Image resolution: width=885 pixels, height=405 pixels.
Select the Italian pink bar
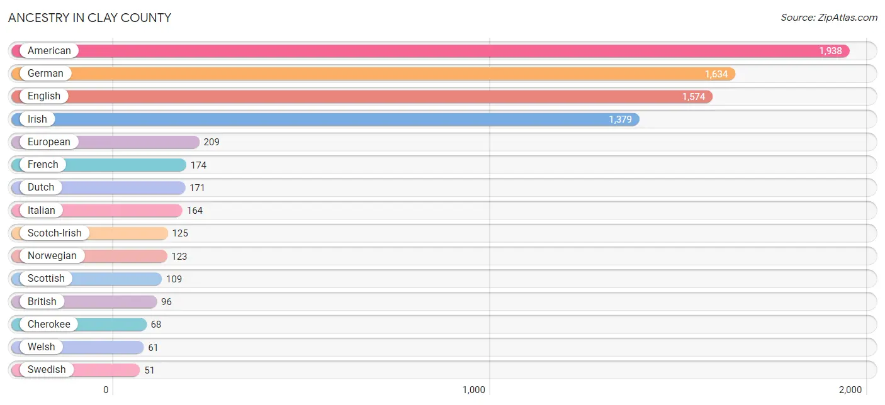click(97, 211)
